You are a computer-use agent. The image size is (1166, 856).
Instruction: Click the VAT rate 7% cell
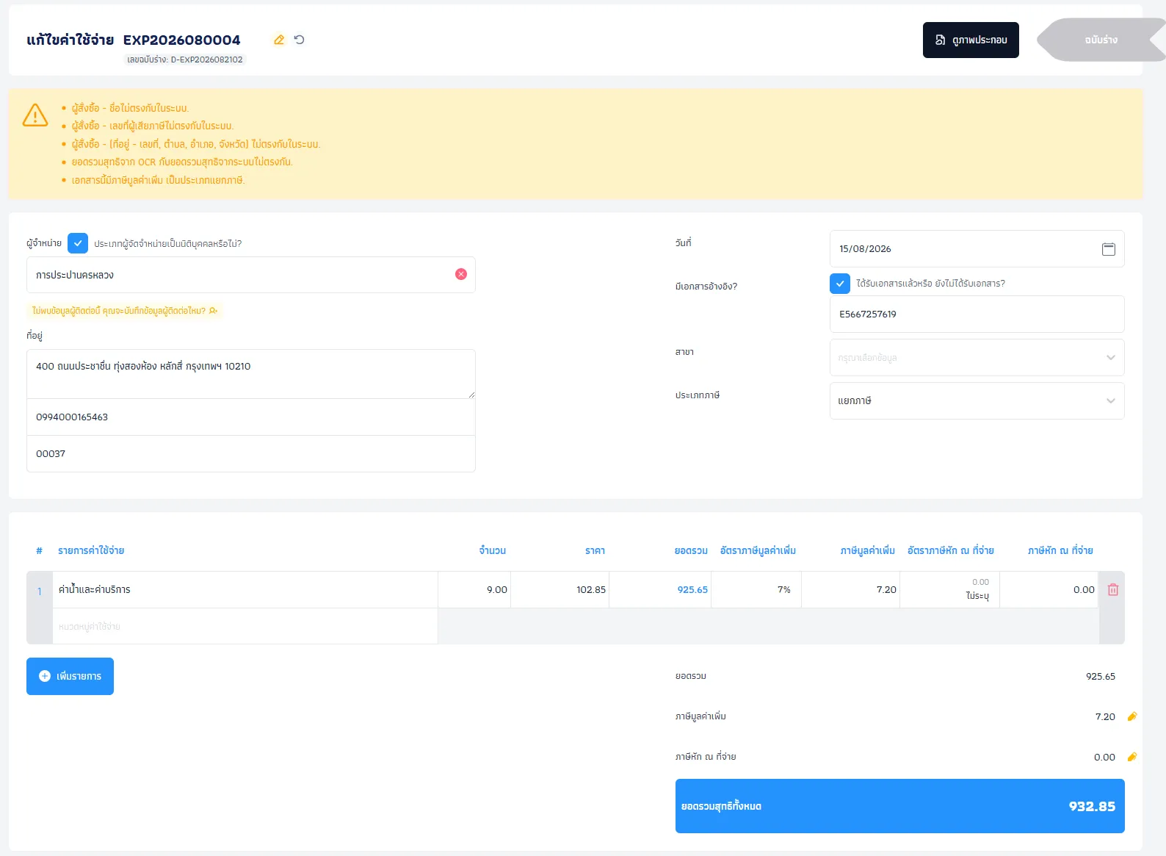tap(756, 590)
